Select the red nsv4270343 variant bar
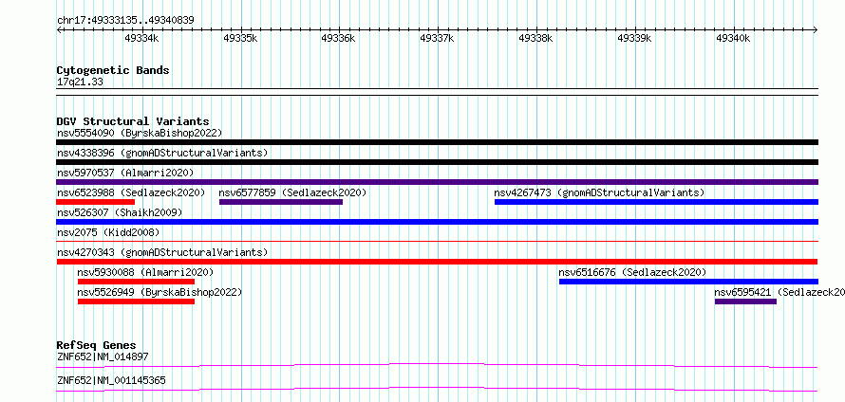 (437, 262)
